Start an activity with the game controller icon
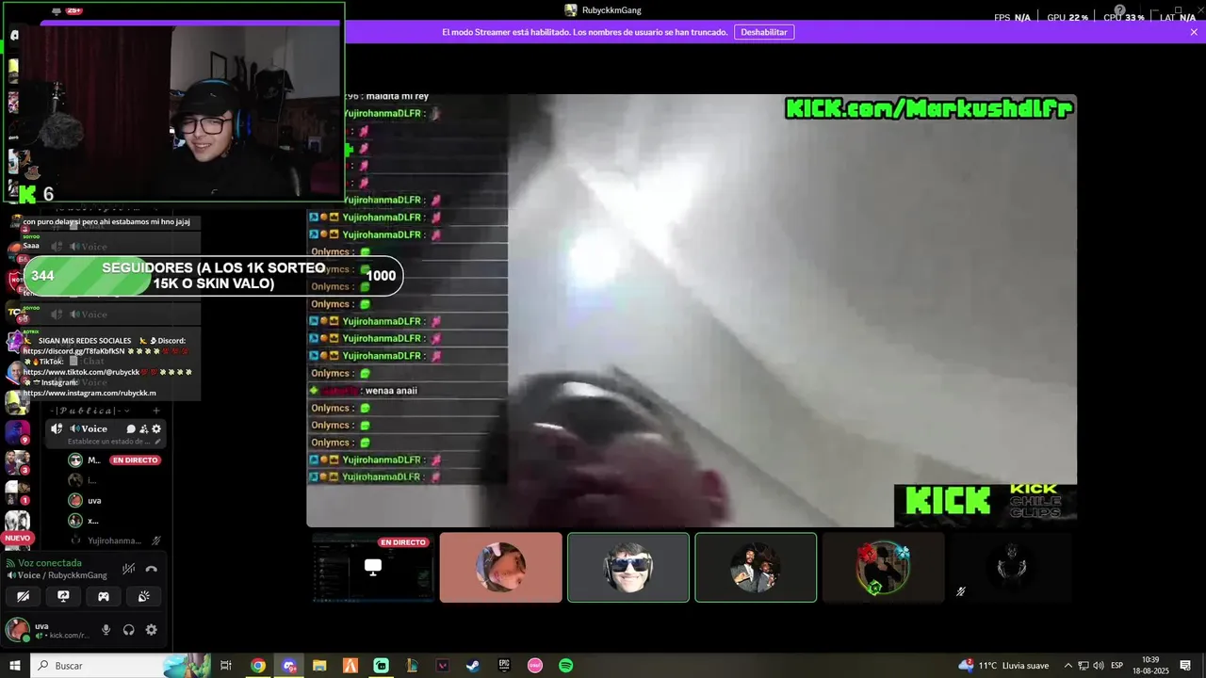The image size is (1206, 678). coord(104,596)
